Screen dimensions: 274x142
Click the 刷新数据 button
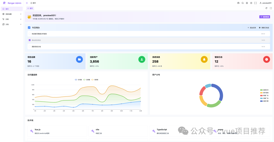point(265,17)
